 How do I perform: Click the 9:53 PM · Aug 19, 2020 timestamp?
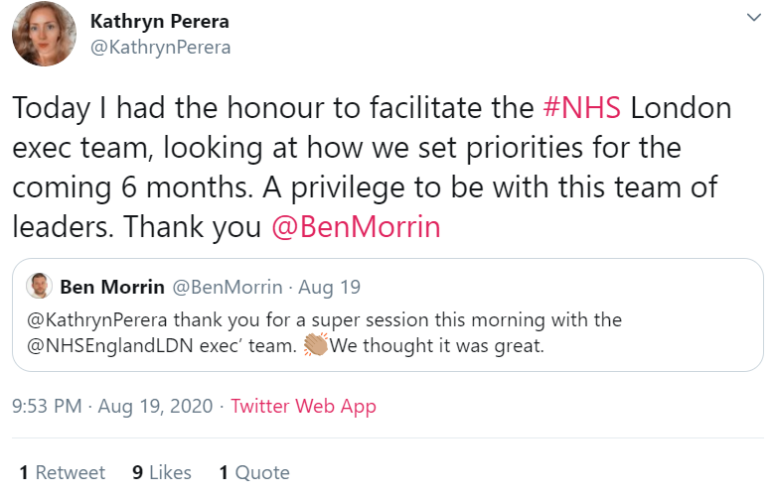[x=114, y=407]
